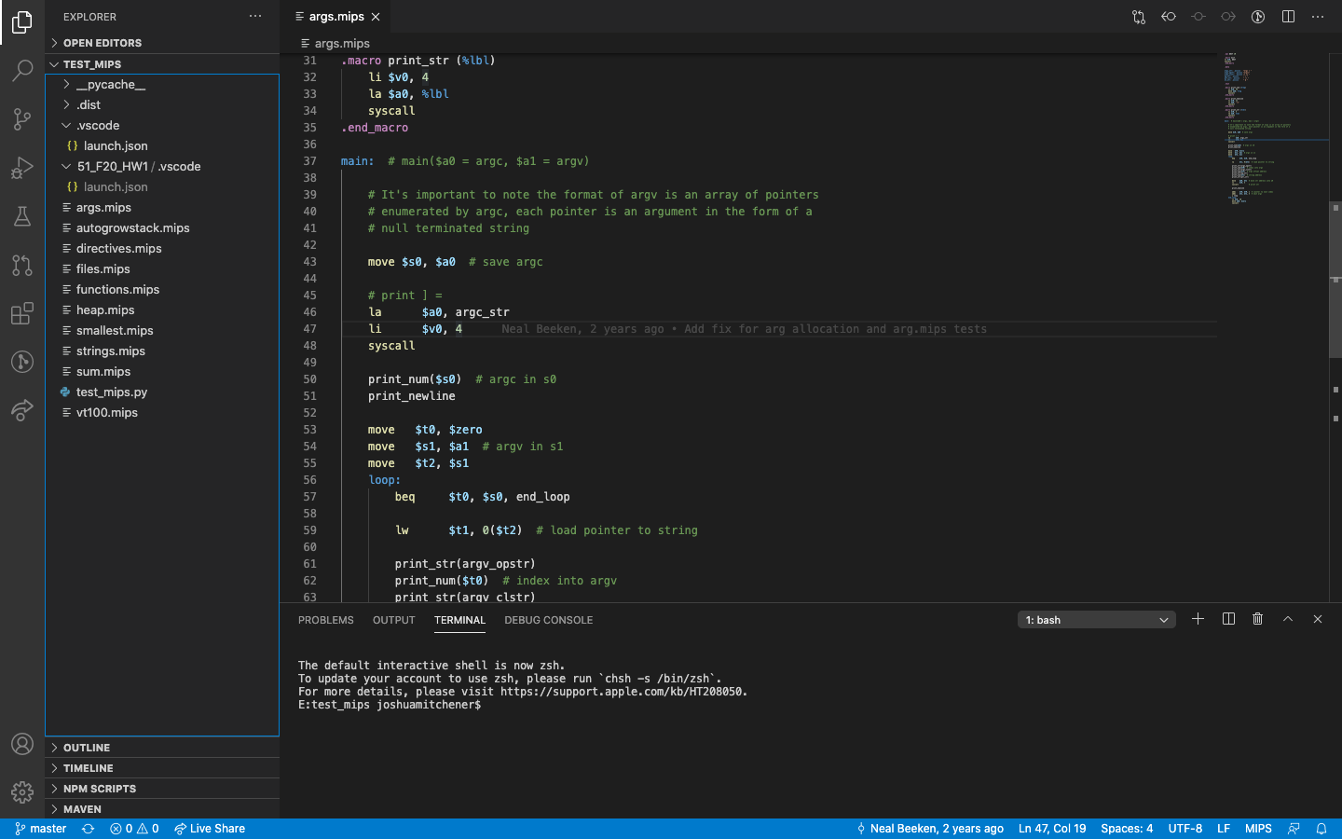Image resolution: width=1342 pixels, height=839 pixels.
Task: Expand the NPM Scripts section
Action: tap(162, 789)
